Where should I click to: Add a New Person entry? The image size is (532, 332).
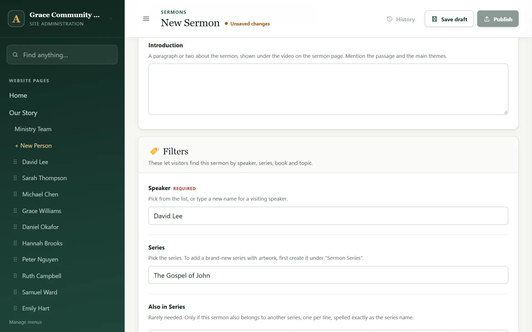click(33, 146)
